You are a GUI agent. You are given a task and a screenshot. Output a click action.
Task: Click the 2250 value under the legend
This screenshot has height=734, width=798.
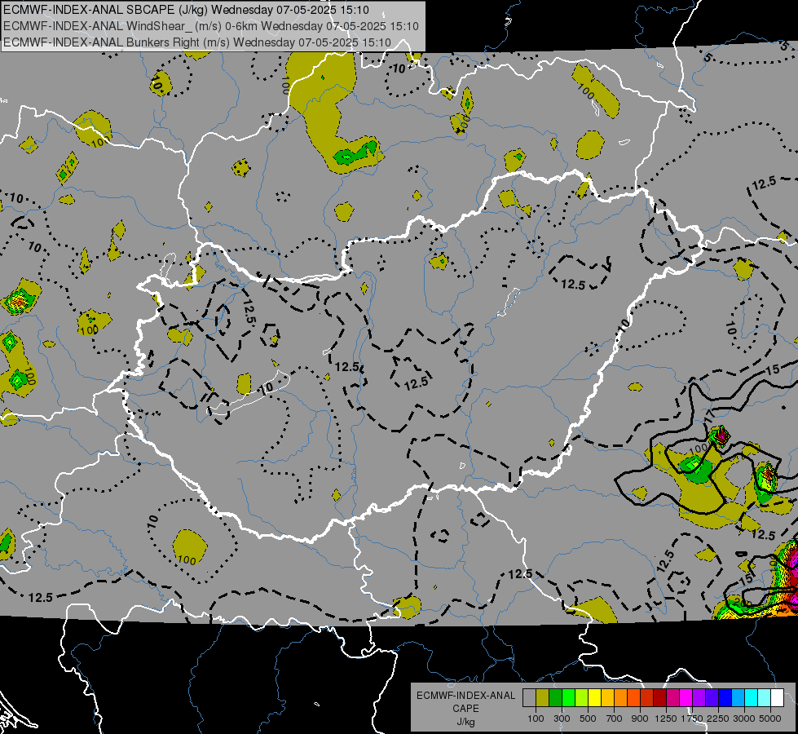[718, 719]
